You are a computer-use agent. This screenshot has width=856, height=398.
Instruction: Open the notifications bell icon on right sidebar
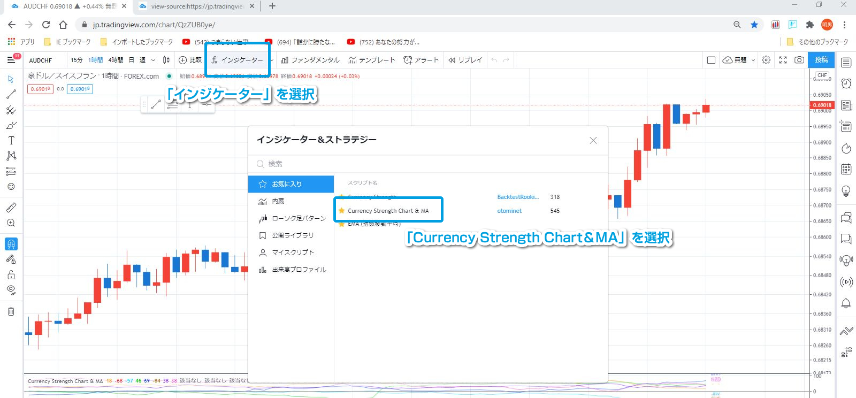[x=846, y=303]
